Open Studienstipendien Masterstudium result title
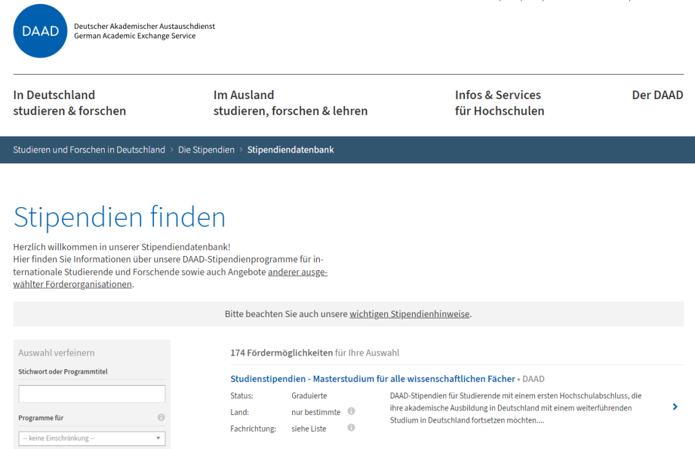 (373, 379)
